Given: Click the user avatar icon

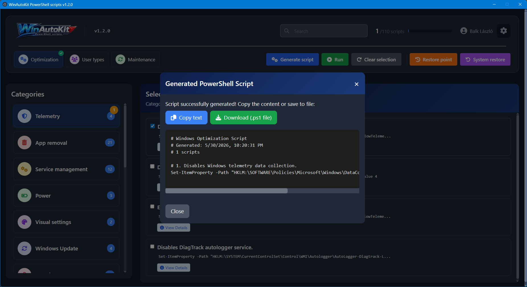Looking at the screenshot, I should point(464,31).
